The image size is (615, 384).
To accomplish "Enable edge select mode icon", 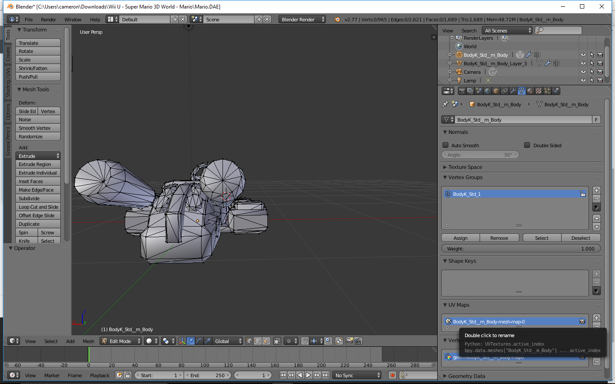I will [x=258, y=341].
